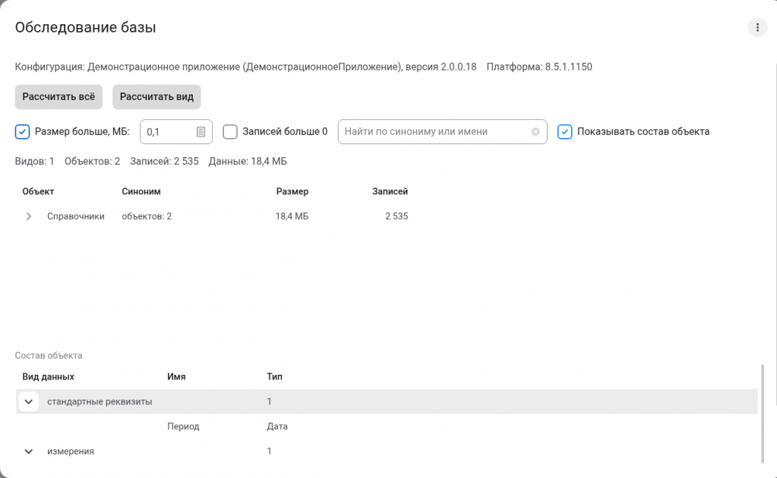This screenshot has width=777, height=478.
Task: Collapse the измерения group
Action: click(x=28, y=451)
